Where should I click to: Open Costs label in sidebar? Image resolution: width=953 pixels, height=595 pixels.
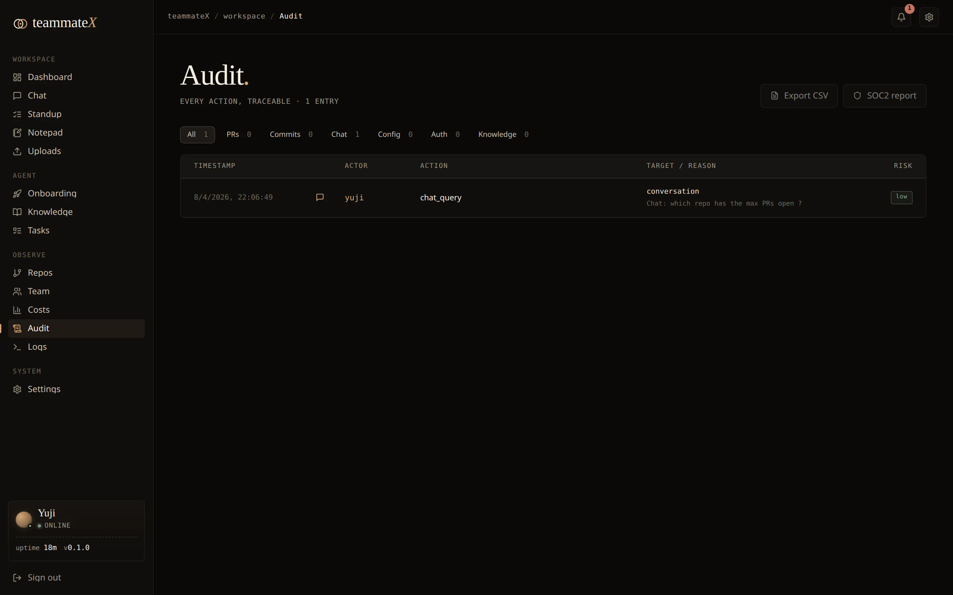(x=39, y=310)
